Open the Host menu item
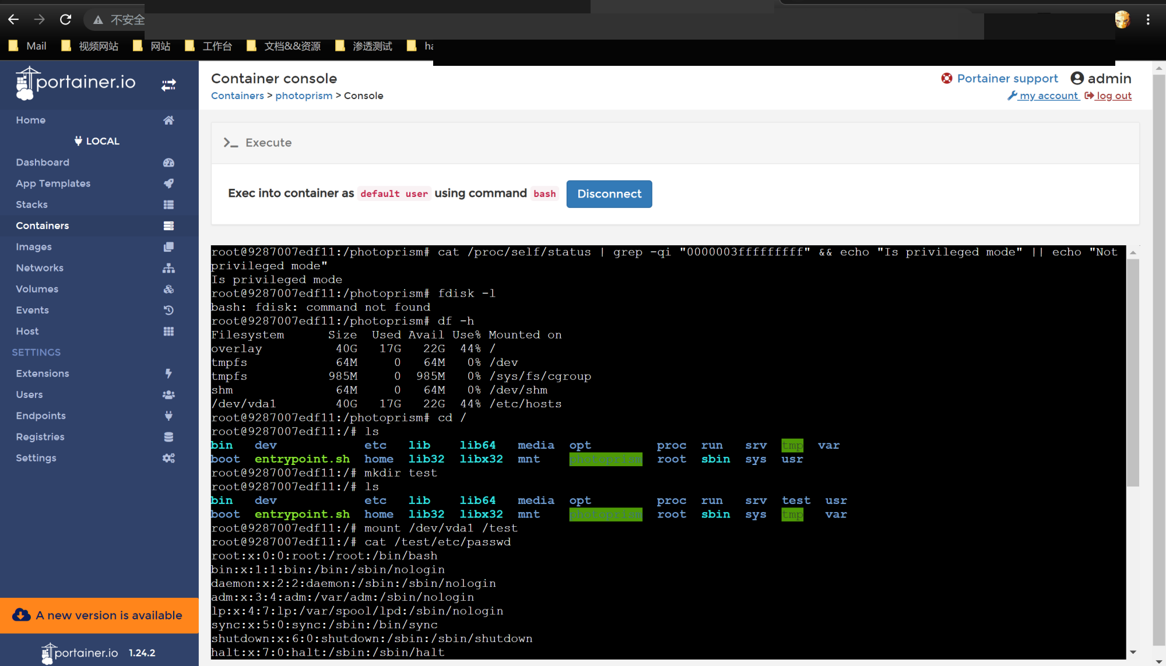Image resolution: width=1166 pixels, height=666 pixels. [27, 331]
